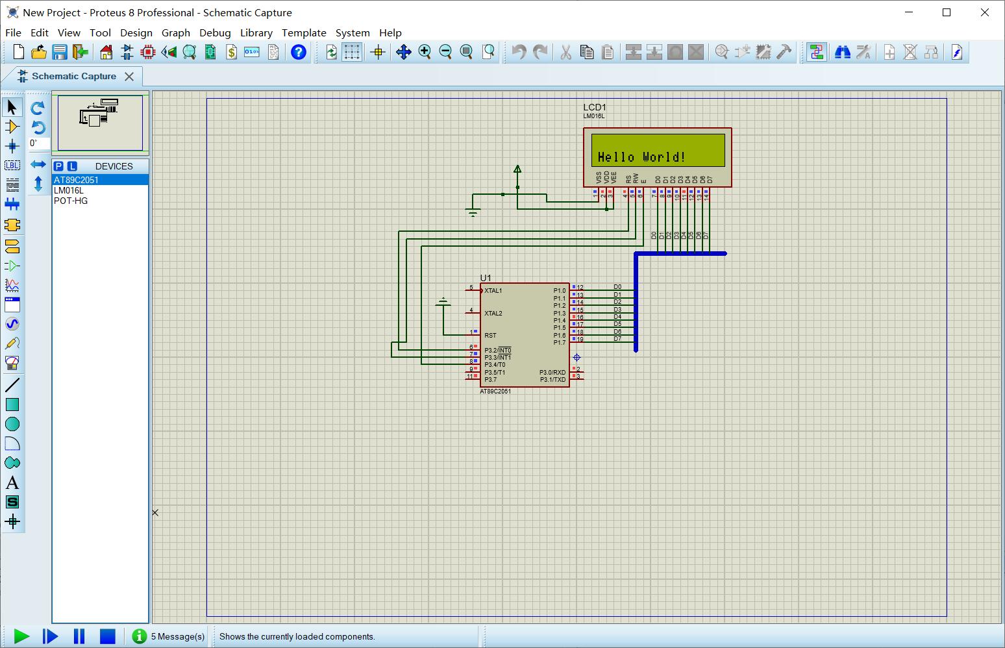Rotate clockwise button

coord(38,107)
